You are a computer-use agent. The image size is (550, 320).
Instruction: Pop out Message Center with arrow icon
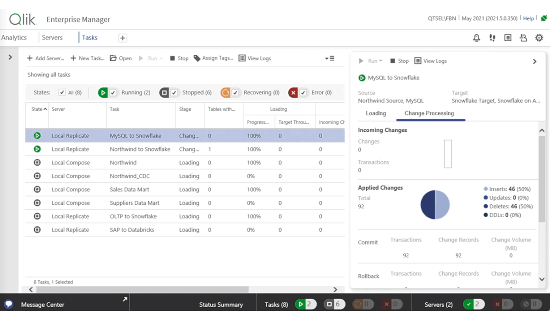pyautogui.click(x=124, y=299)
